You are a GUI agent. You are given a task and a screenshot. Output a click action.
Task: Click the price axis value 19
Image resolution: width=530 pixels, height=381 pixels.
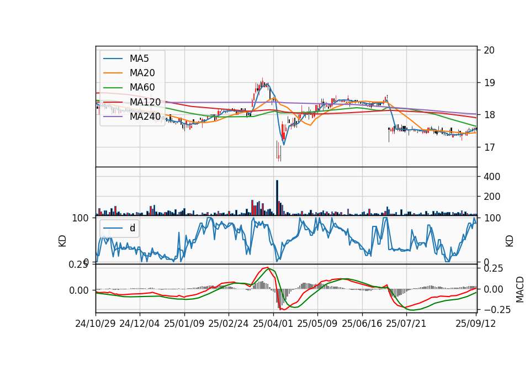tap(489, 82)
